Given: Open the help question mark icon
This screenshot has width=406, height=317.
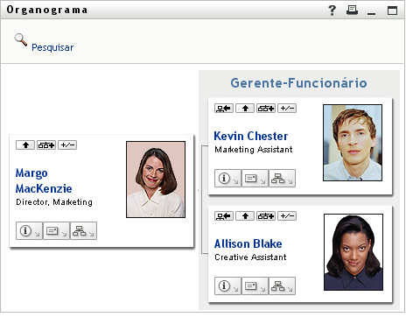Looking at the screenshot, I should [x=332, y=11].
